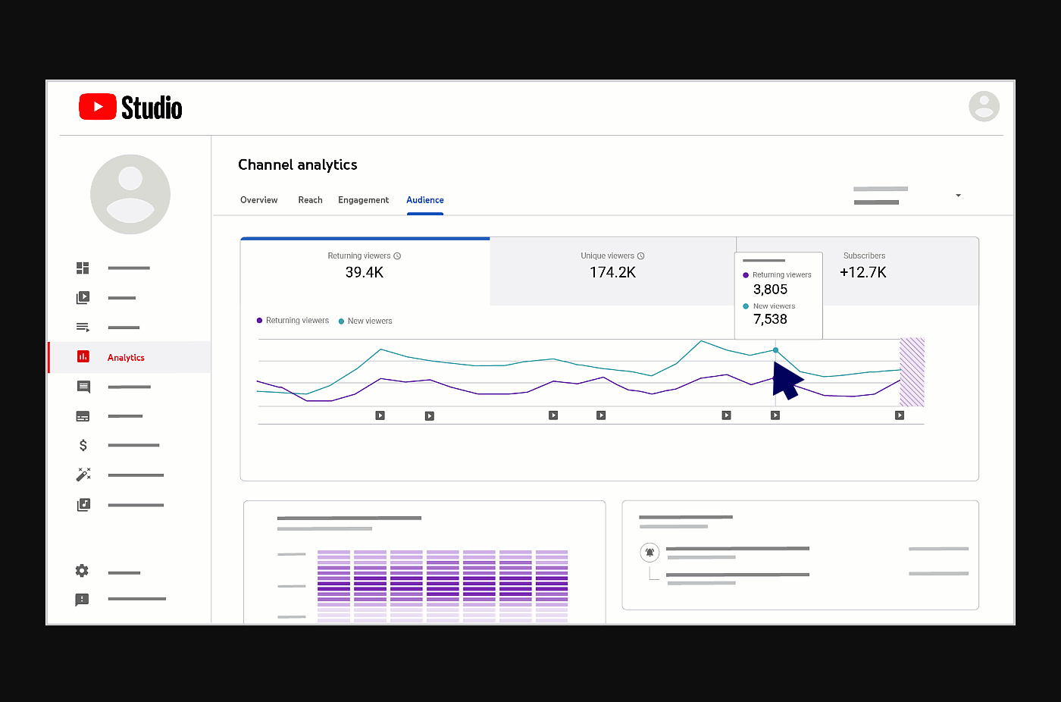Select the Returning viewers 39.4K metric card
Screen dimensions: 1061x702
(365, 271)
